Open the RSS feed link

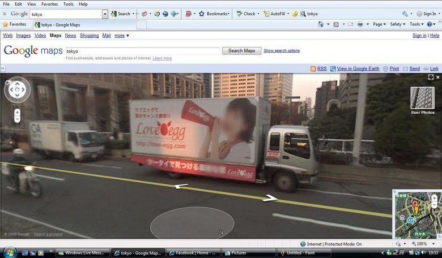(318, 68)
